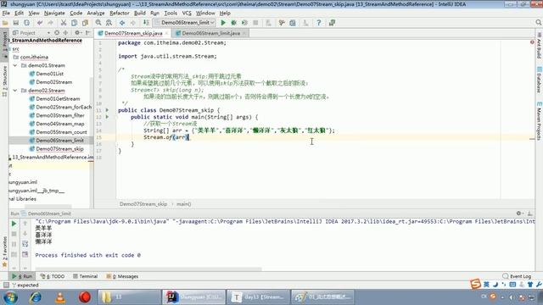Click the Find magnifier icon
Viewport: 543px width, 305px height.
click(98, 23)
